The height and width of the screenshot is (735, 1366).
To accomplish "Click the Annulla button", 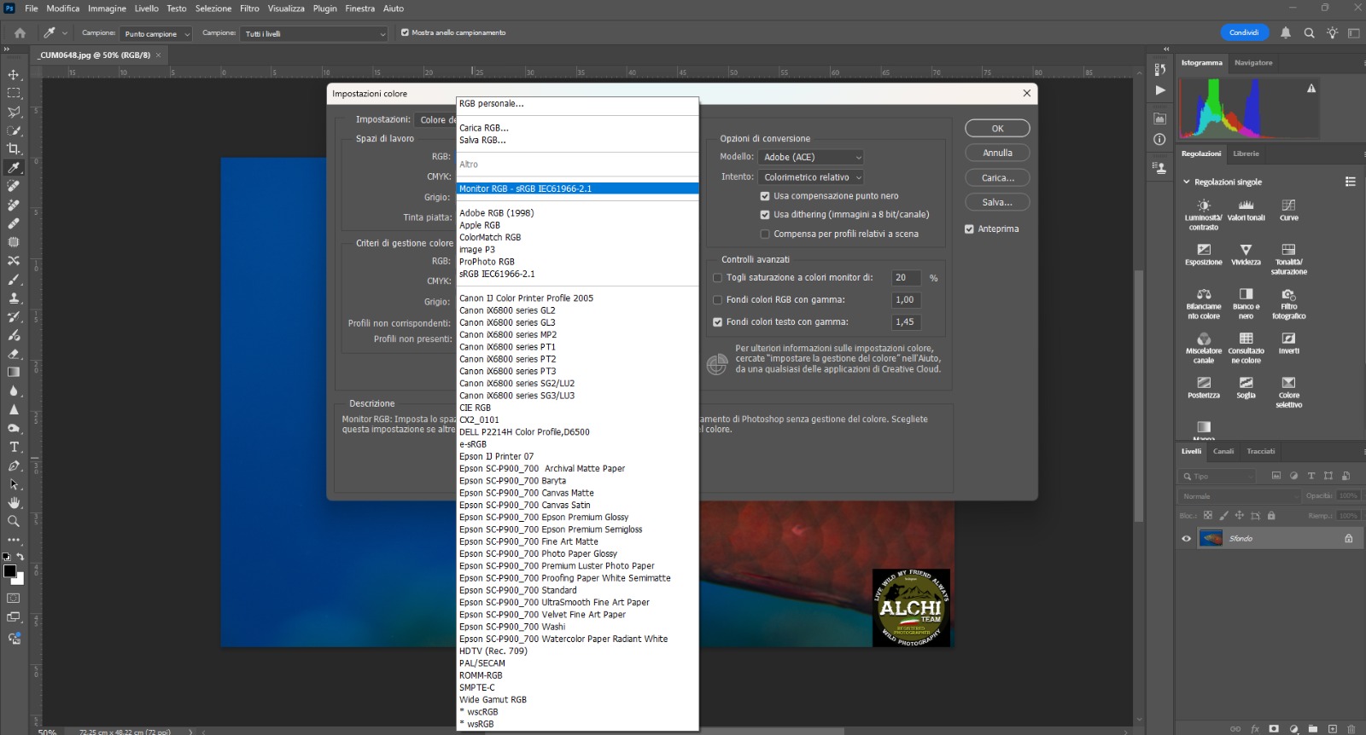I will tap(997, 153).
